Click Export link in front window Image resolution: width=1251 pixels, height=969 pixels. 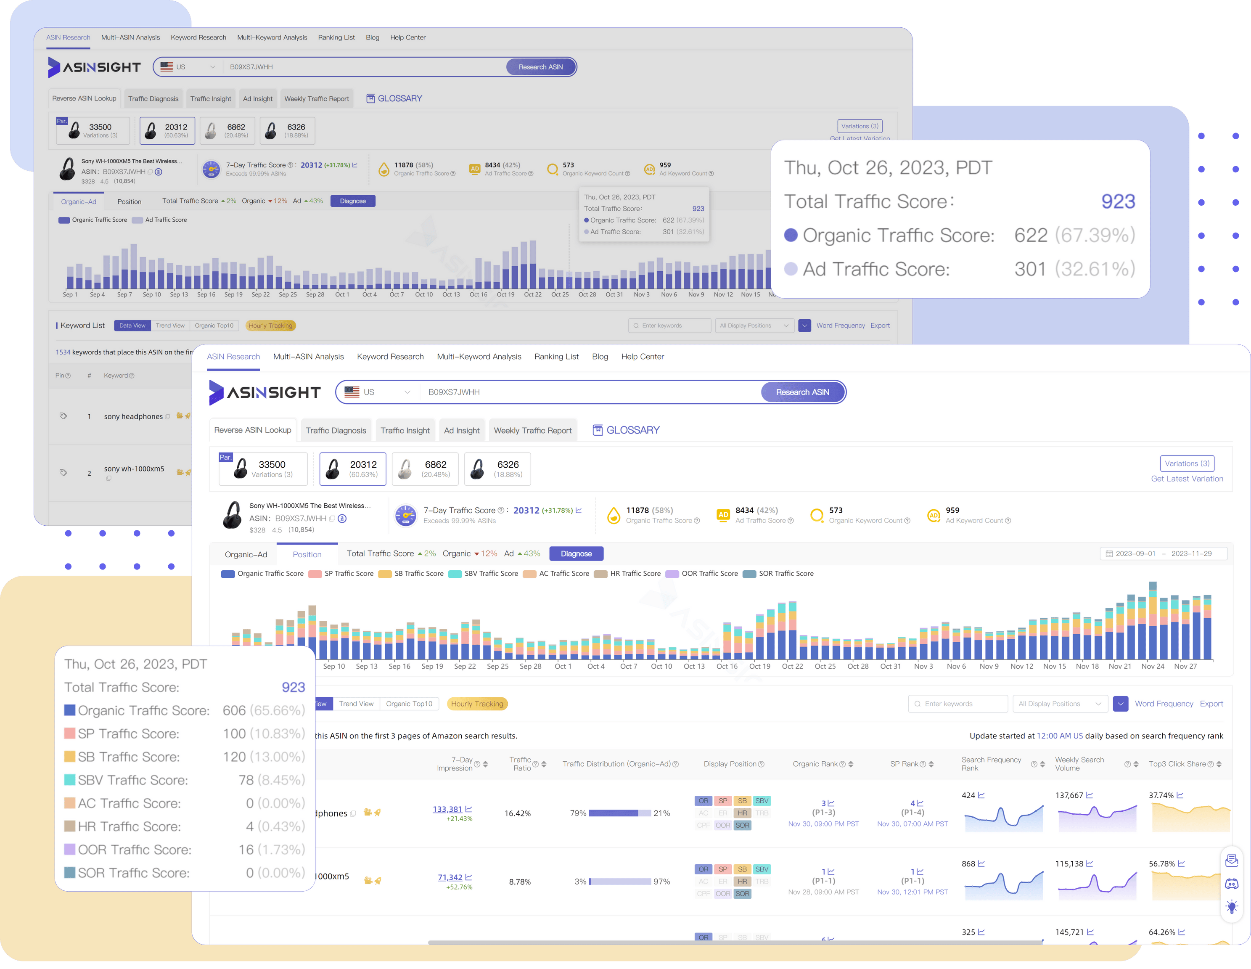tap(1211, 704)
